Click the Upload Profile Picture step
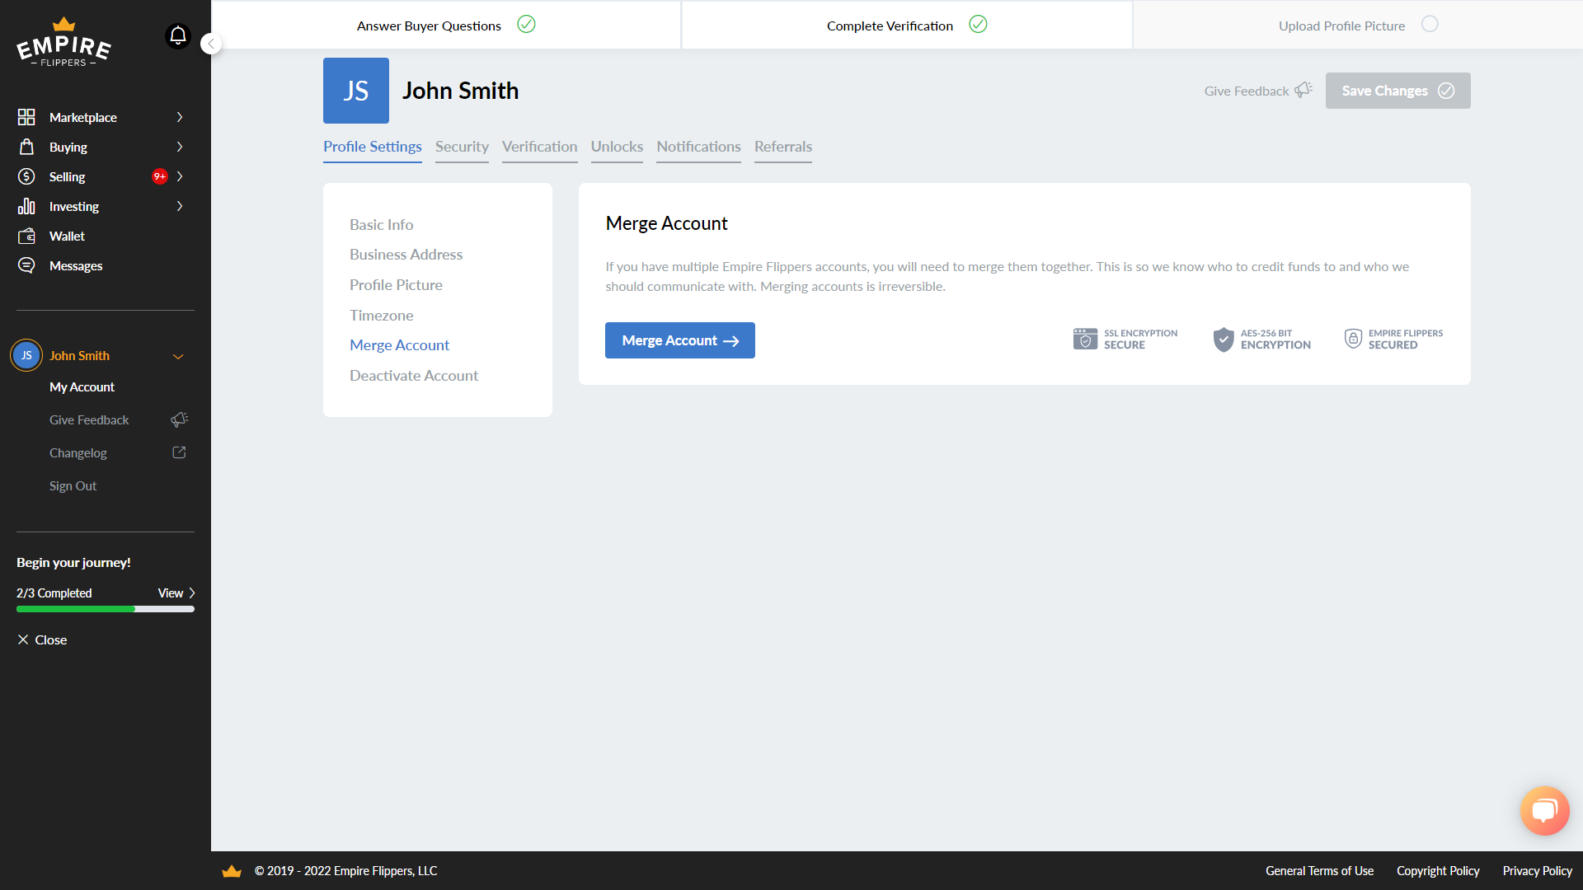Image resolution: width=1583 pixels, height=890 pixels. tap(1358, 25)
